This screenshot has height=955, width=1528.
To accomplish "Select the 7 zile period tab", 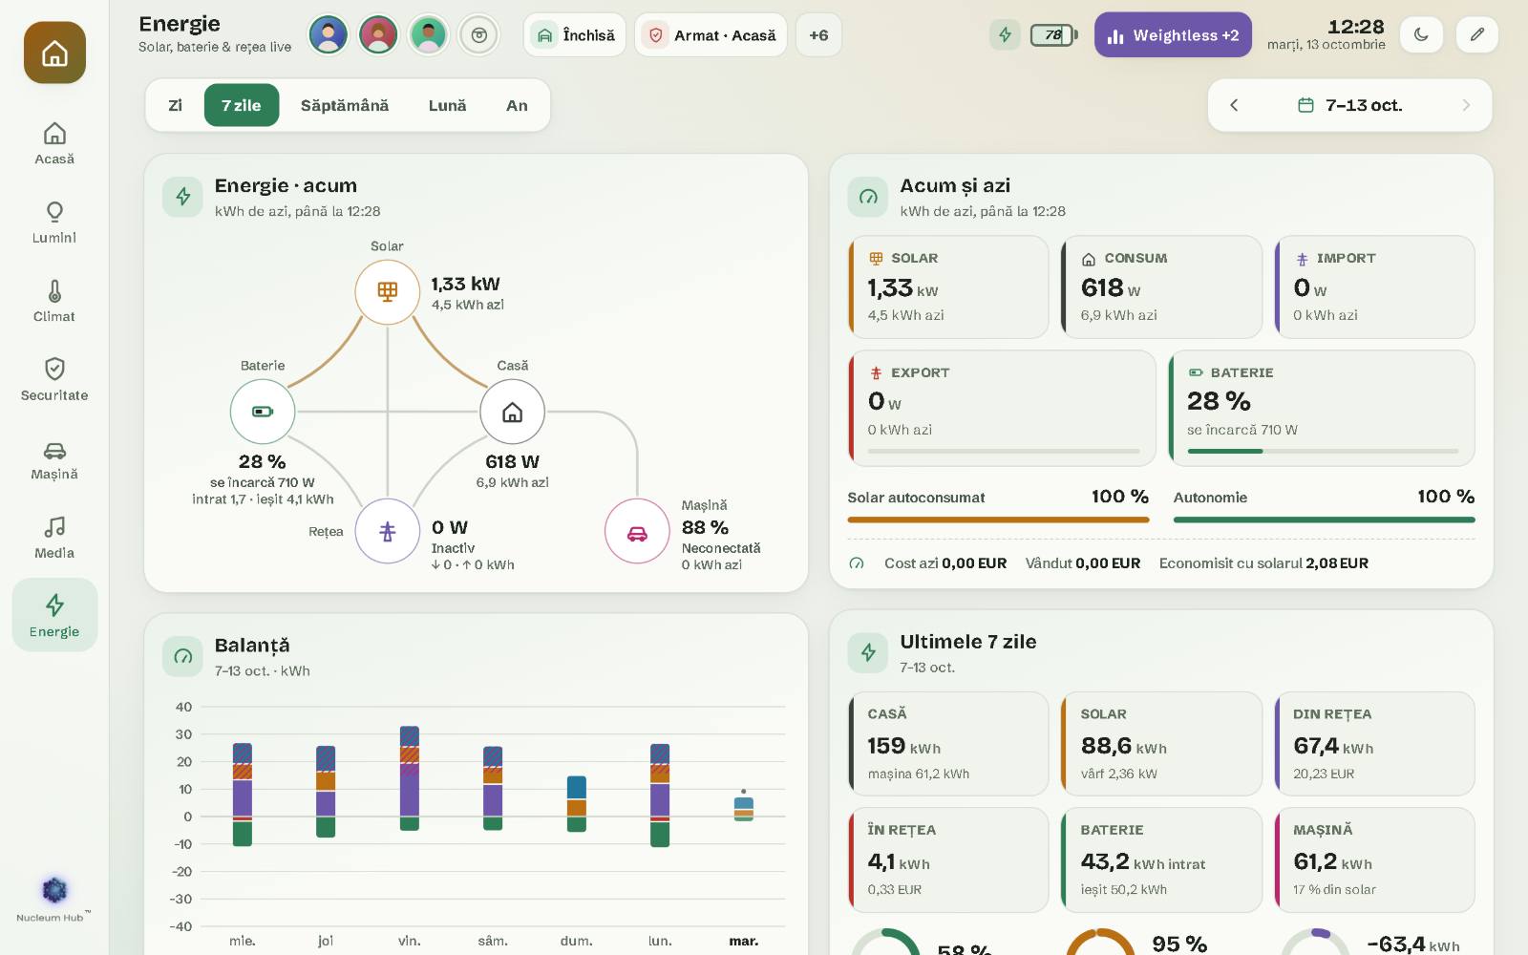I will click(242, 105).
